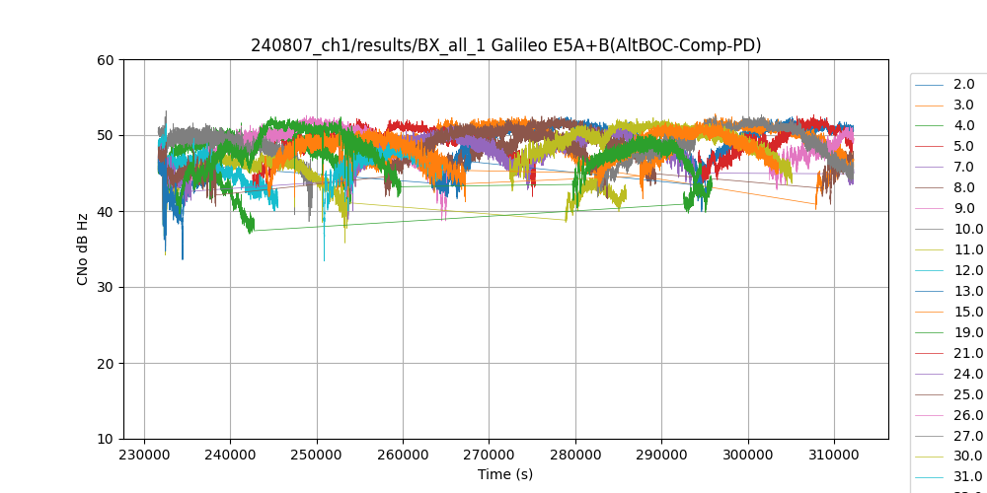The width and height of the screenshot is (987, 493).
Task: Click the 230000 x-axis tick label
Action: click(x=145, y=456)
